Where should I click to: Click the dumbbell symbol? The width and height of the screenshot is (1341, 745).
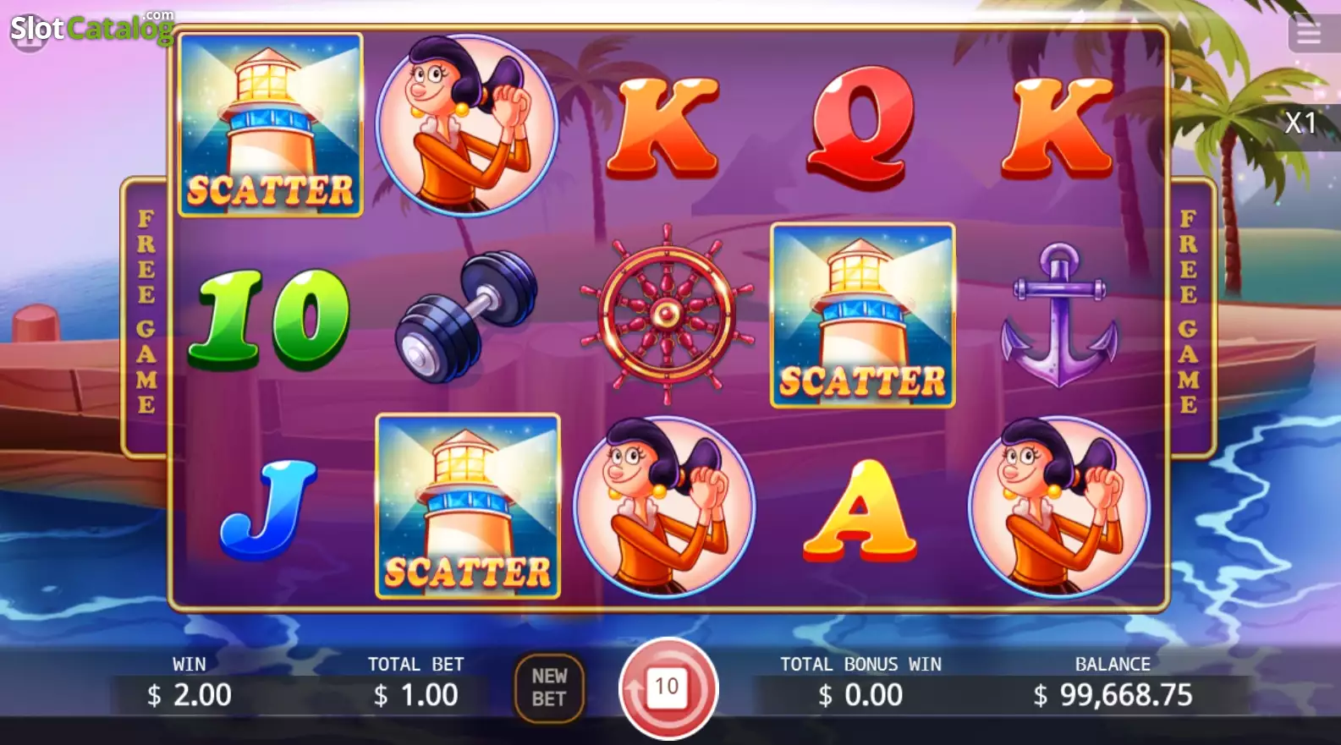click(466, 315)
